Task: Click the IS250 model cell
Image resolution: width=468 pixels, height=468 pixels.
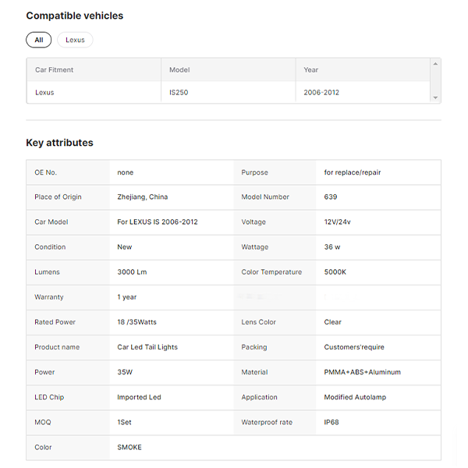Action: point(179,92)
